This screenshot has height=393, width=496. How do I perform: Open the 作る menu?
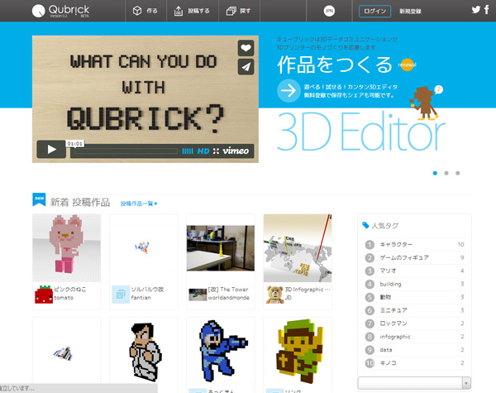145,11
